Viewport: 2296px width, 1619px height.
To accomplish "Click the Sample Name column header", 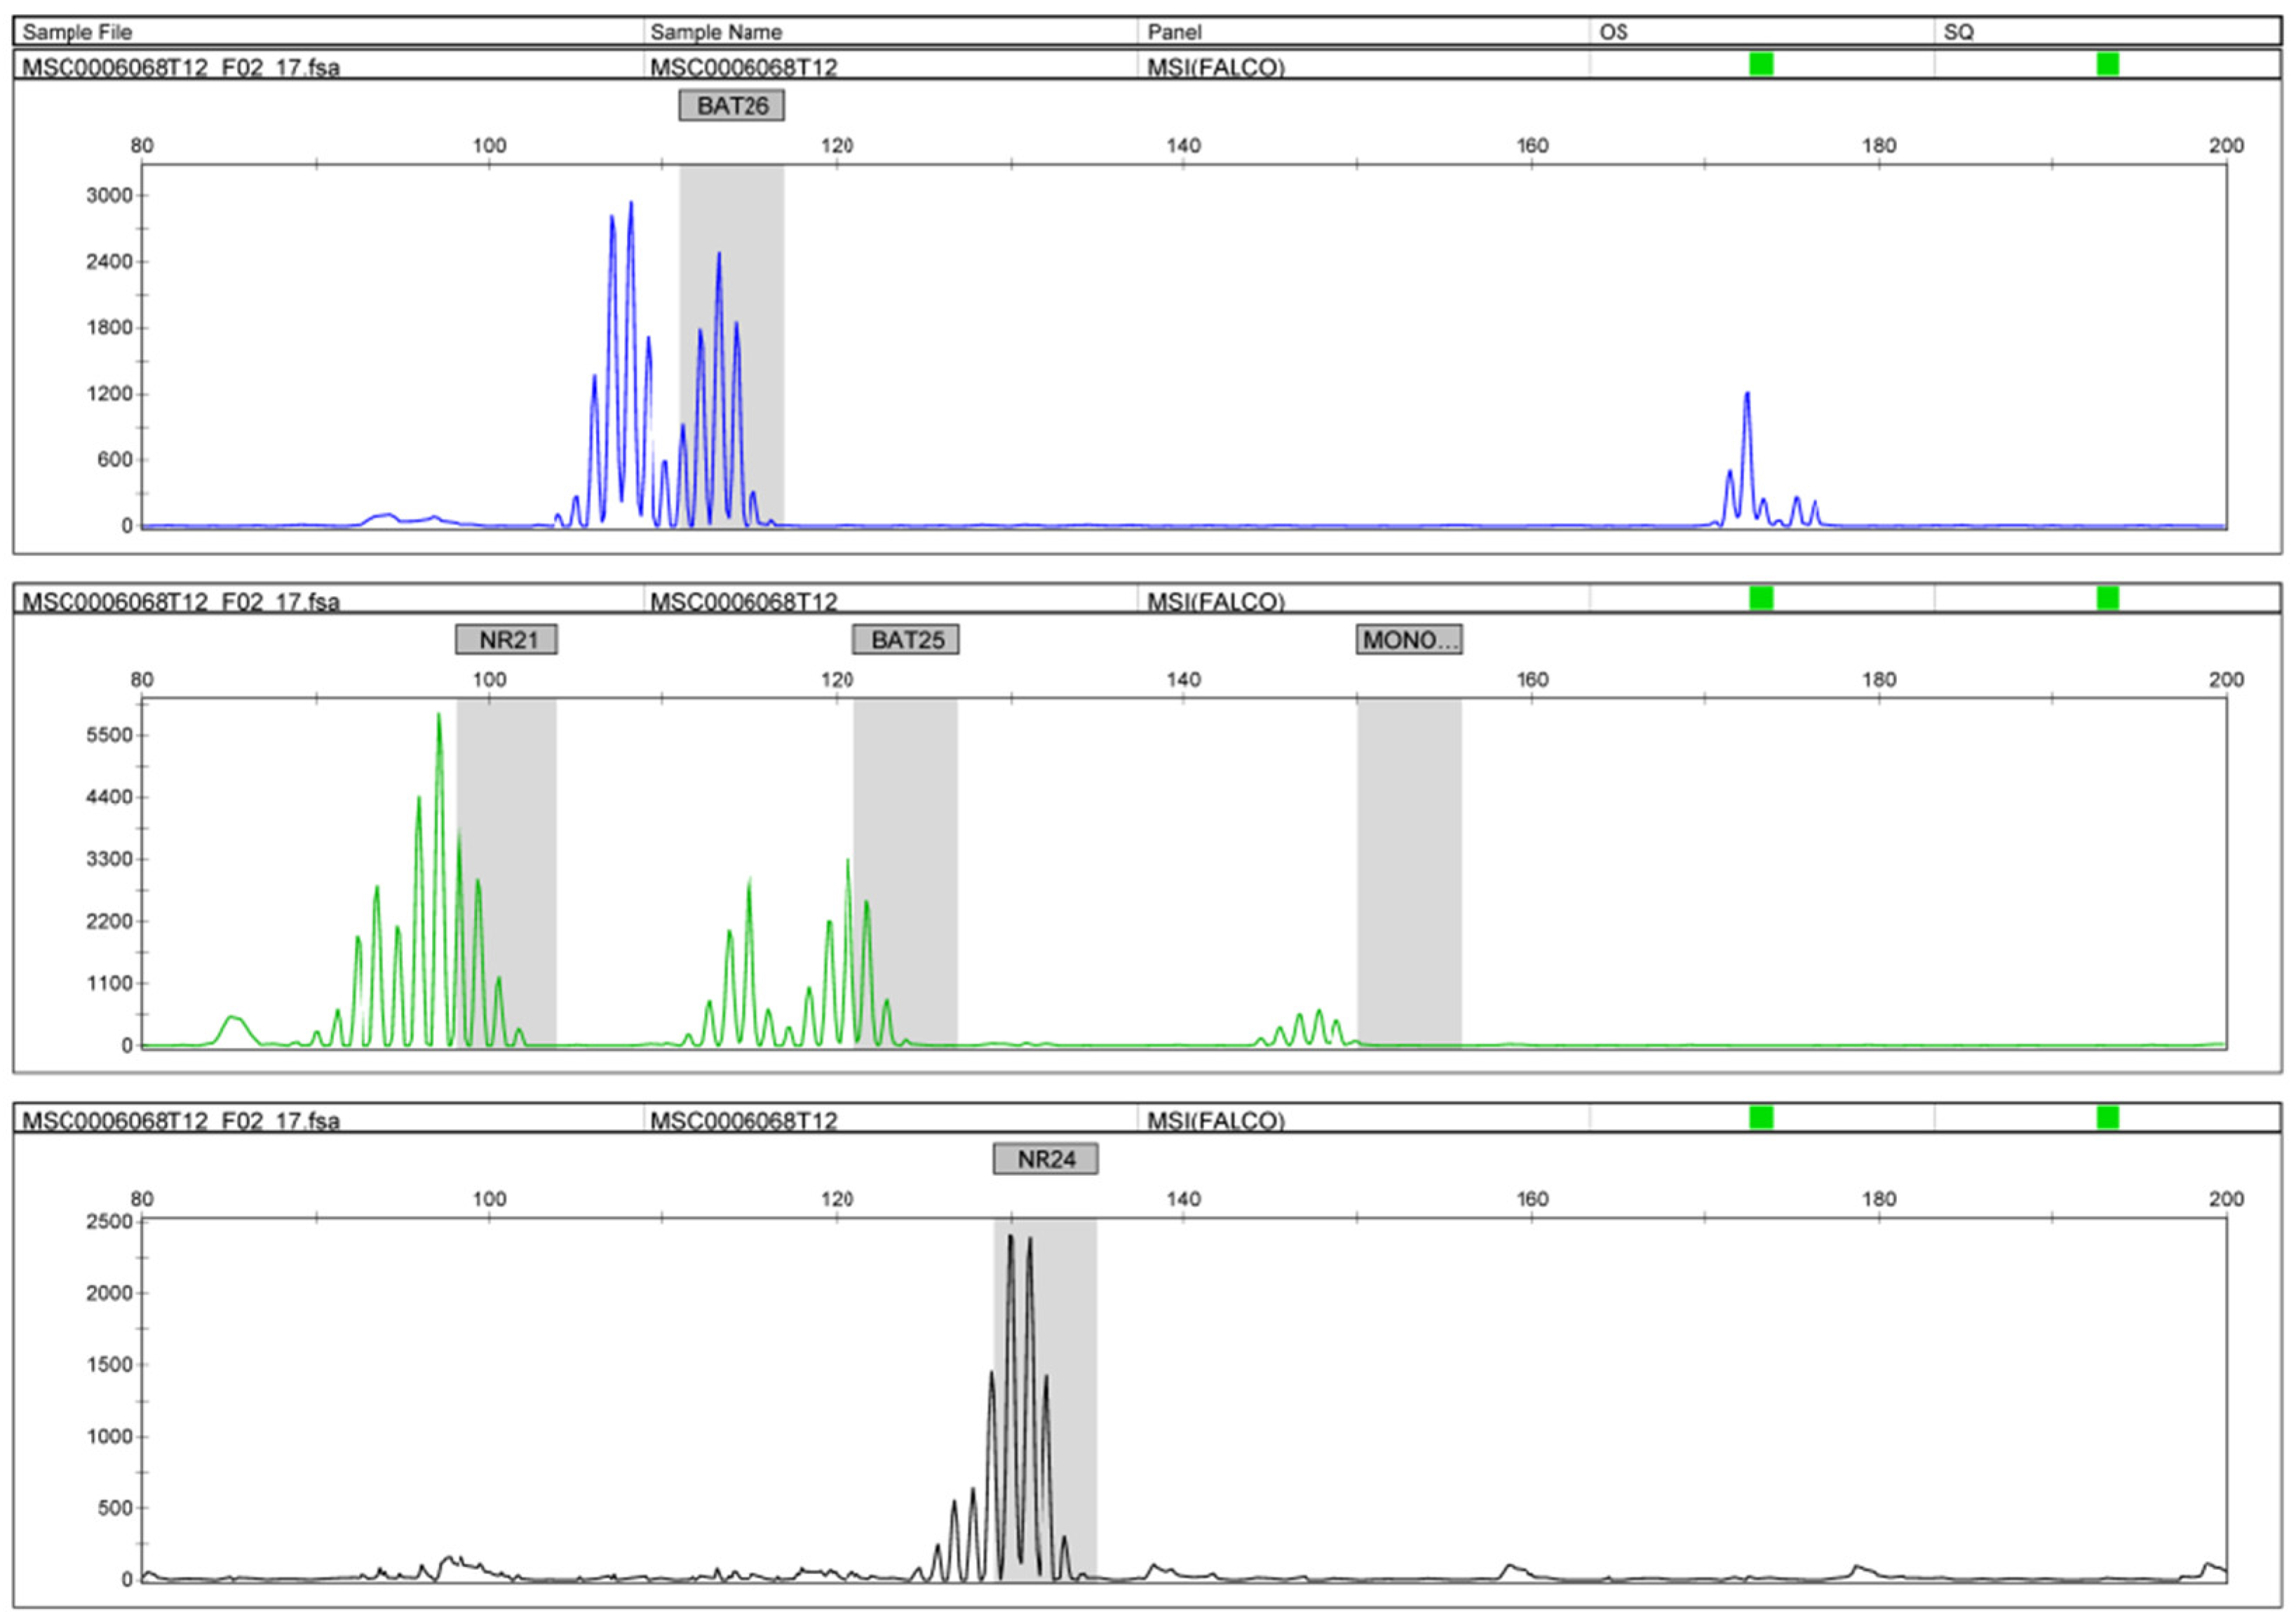I will pyautogui.click(x=715, y=32).
